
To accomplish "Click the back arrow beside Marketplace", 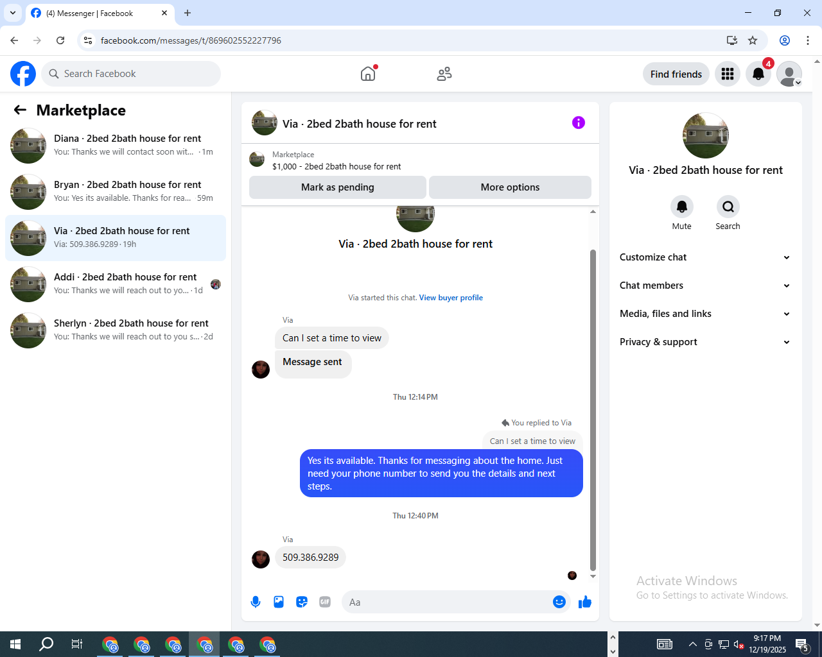I will coord(20,110).
